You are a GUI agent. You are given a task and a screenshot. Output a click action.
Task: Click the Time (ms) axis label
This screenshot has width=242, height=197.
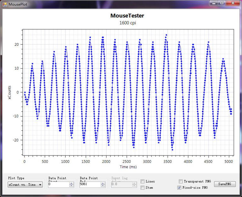click(129, 167)
